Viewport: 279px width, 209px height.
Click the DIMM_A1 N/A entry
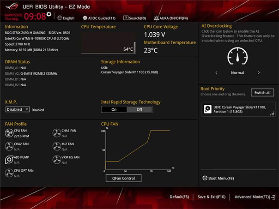point(16,68)
